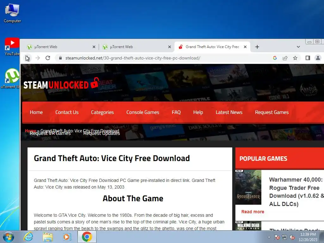Click the share page icon

pyautogui.click(x=285, y=58)
